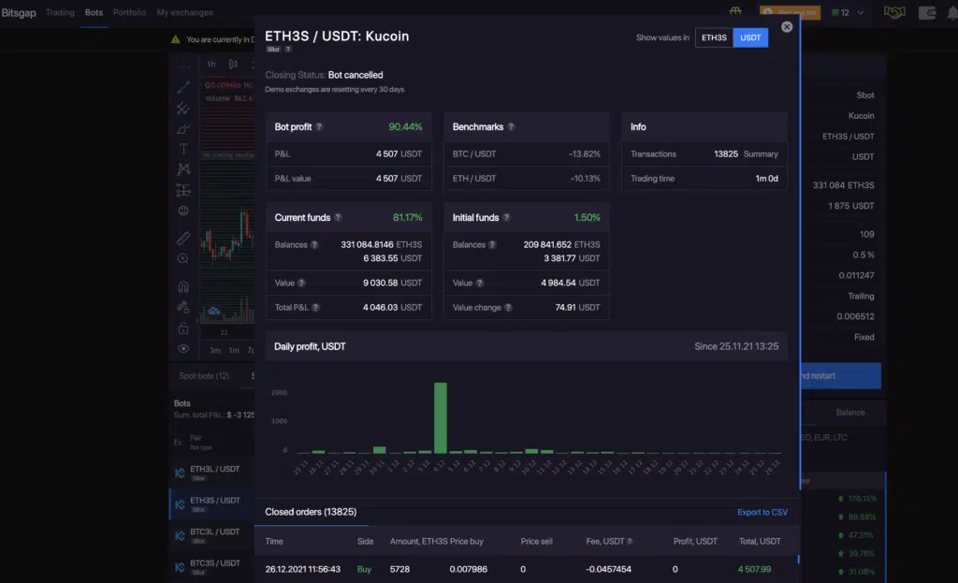
Task: Click help icon beside Current funds Balances
Action: tap(314, 245)
